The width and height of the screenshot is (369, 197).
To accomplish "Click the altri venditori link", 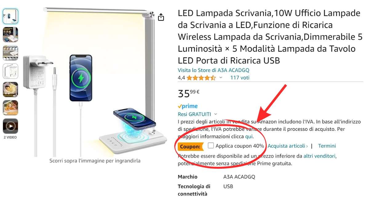I will coord(319,156).
